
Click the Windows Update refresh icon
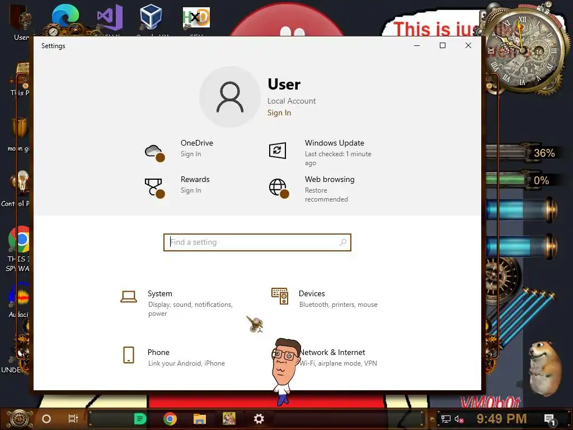[x=278, y=150]
